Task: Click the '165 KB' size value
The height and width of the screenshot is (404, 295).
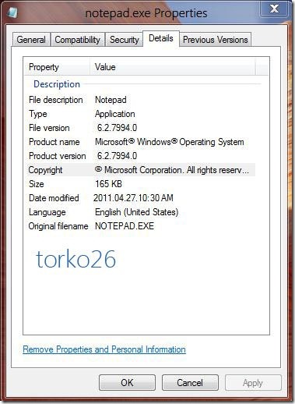Action: [x=108, y=184]
